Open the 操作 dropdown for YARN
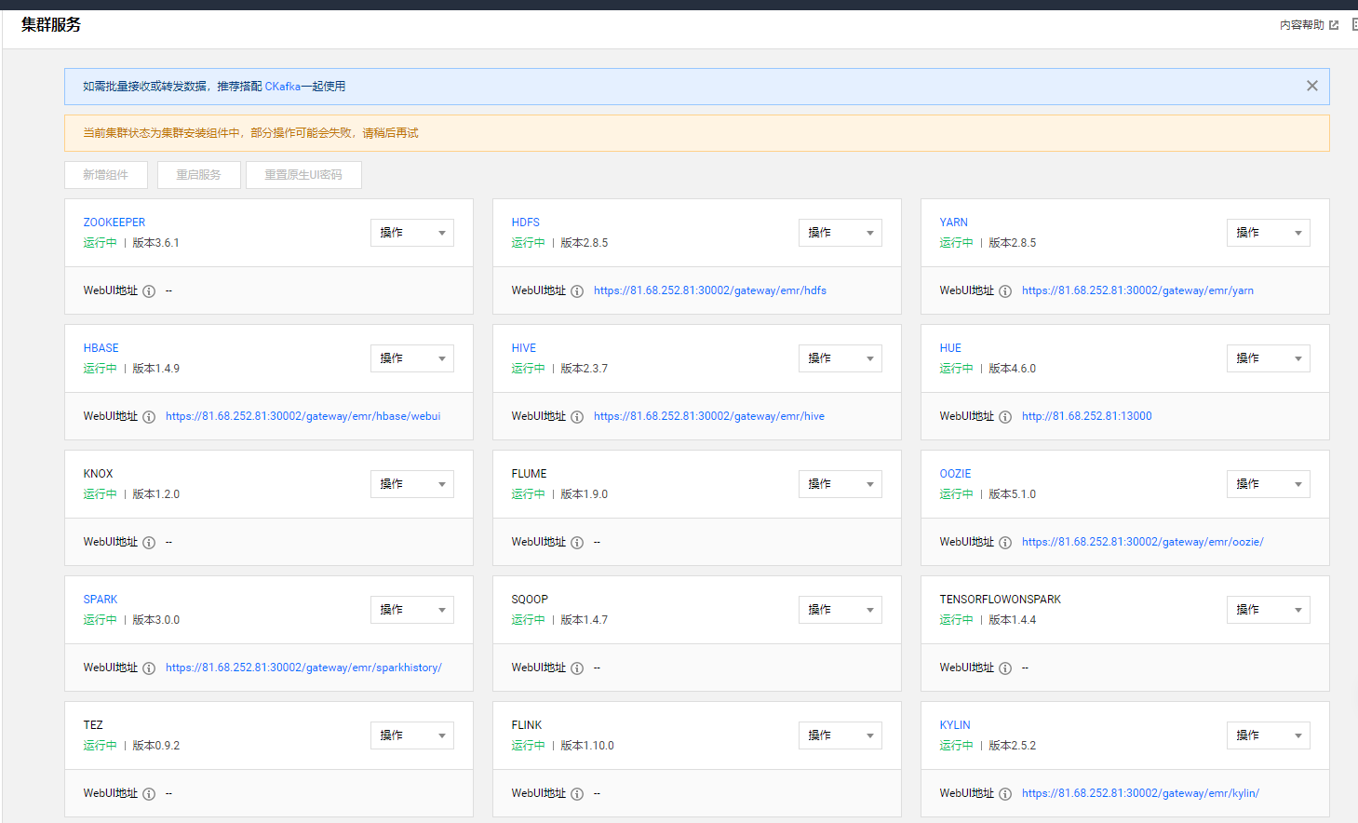The image size is (1358, 823). coord(1269,233)
